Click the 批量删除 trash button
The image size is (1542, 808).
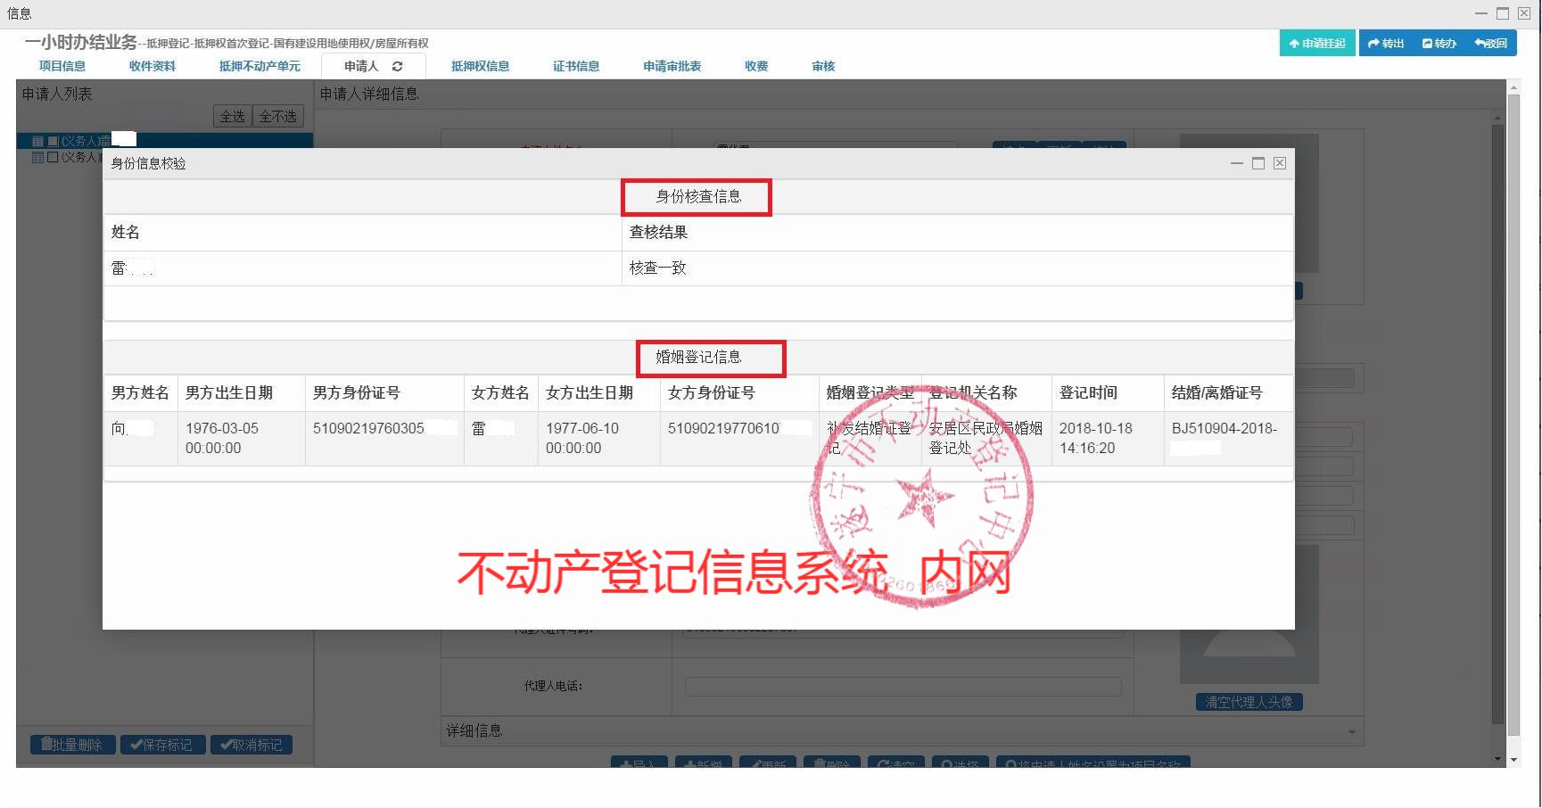point(72,745)
